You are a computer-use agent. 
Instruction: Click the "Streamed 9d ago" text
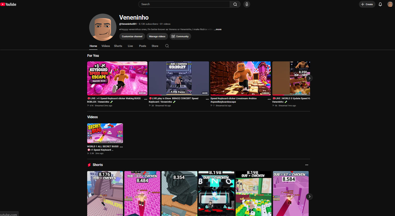pos(164,105)
